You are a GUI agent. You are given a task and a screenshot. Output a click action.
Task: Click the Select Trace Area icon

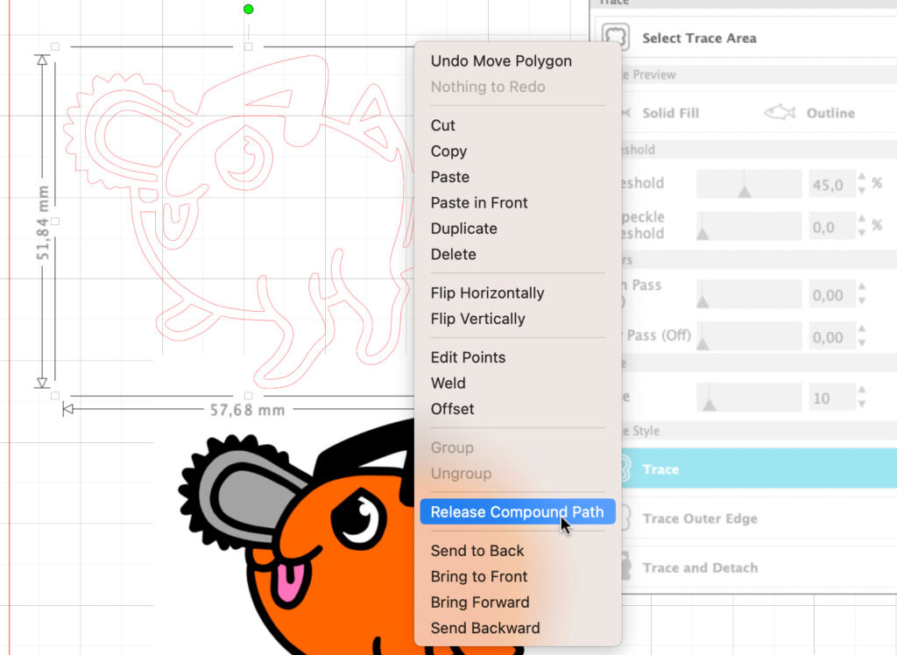coord(616,38)
